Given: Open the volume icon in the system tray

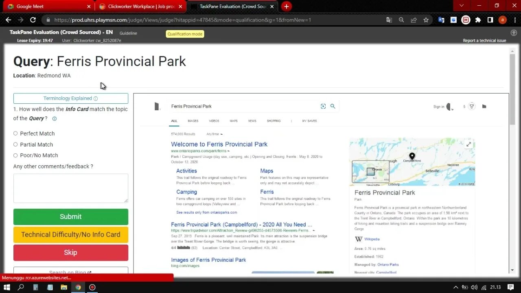Looking at the screenshot, I should [x=474, y=287].
